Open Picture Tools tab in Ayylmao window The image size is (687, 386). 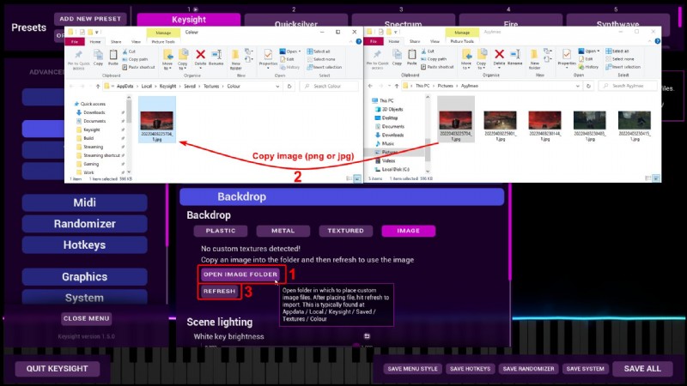click(462, 41)
